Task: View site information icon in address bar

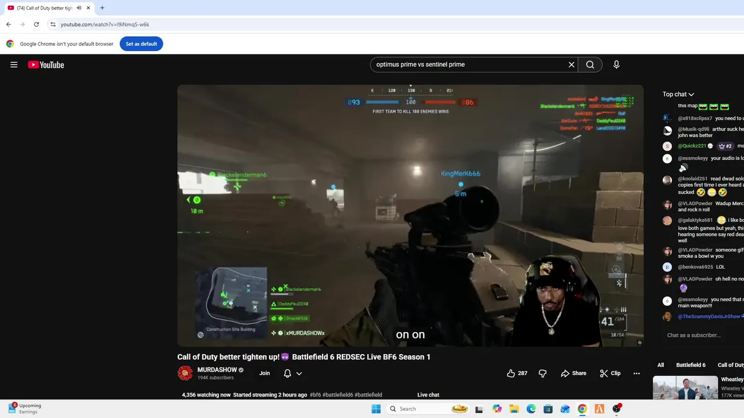Action: coord(52,24)
